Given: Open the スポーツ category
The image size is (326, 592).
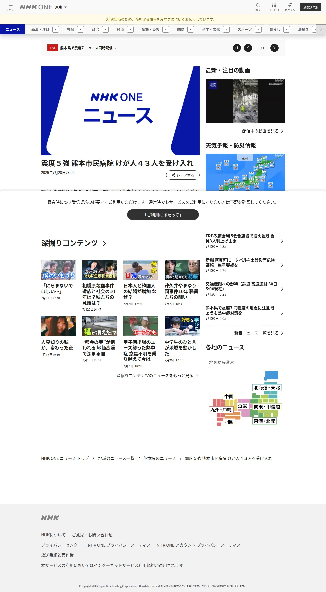Looking at the screenshot, I should (x=245, y=29).
